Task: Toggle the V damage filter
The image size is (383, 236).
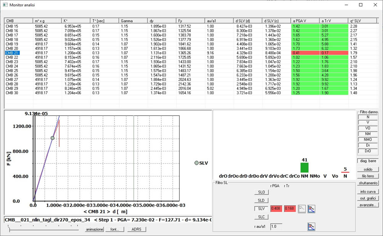Action: tap(368, 122)
